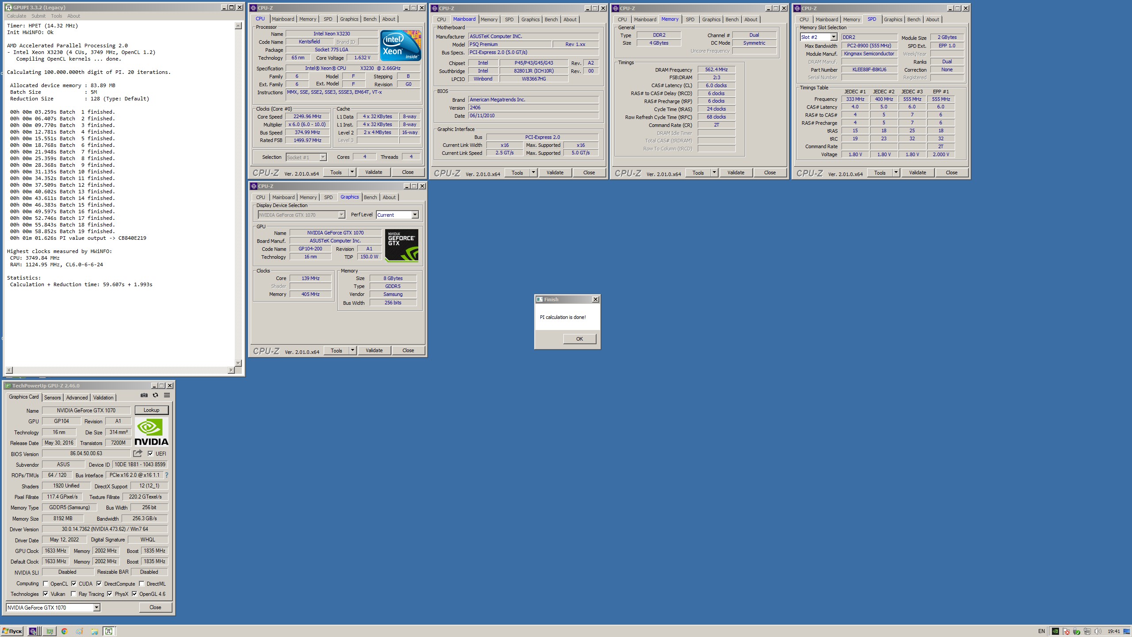Expand Tools arrow in CPU-Z CPU window
The width and height of the screenshot is (1132, 637).
352,172
